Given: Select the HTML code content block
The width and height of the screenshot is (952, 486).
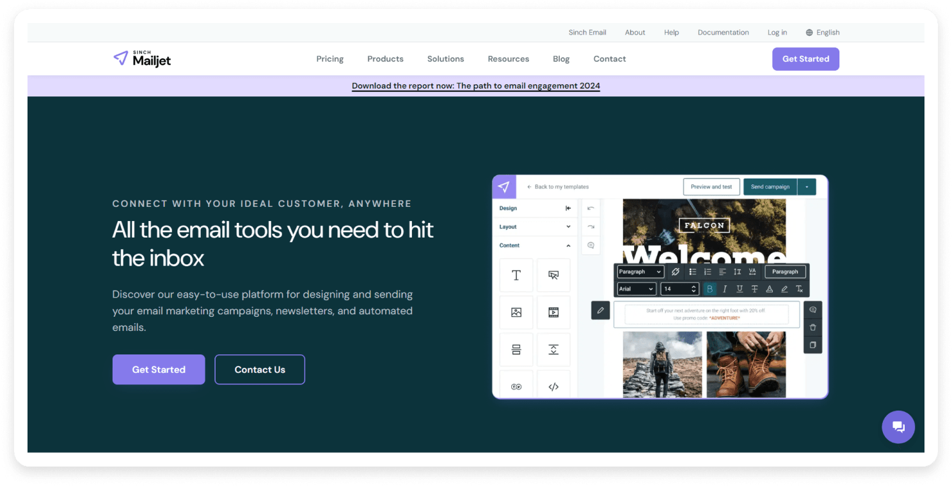Looking at the screenshot, I should click(553, 385).
